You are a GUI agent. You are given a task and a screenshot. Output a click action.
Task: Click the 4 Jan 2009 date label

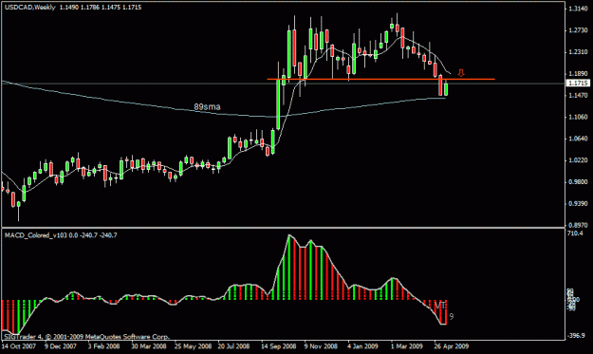(362, 346)
